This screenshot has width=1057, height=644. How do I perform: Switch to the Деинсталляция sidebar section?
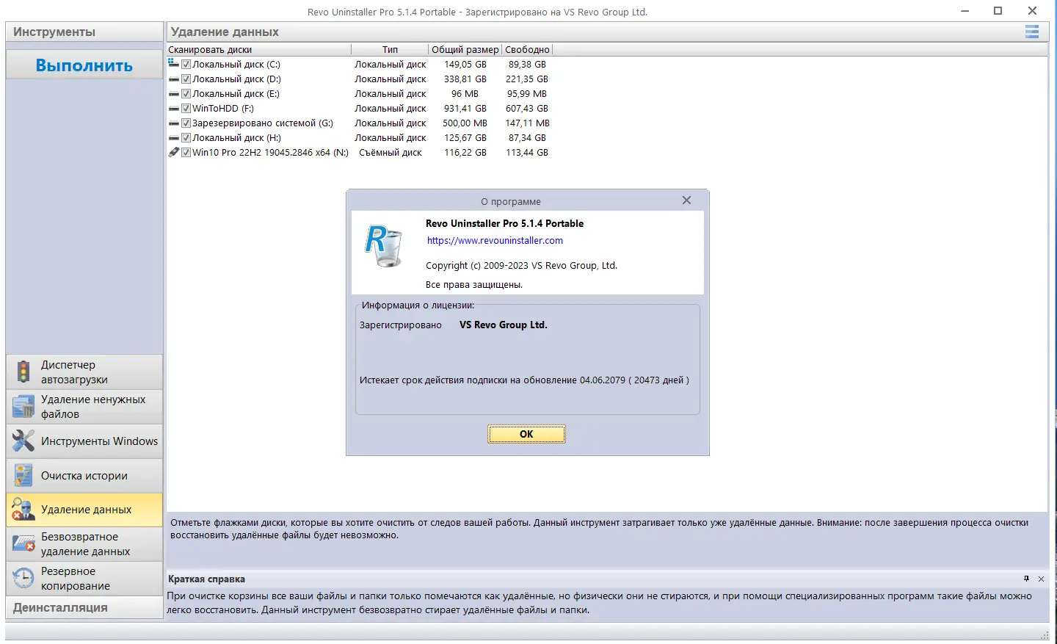[84, 607]
